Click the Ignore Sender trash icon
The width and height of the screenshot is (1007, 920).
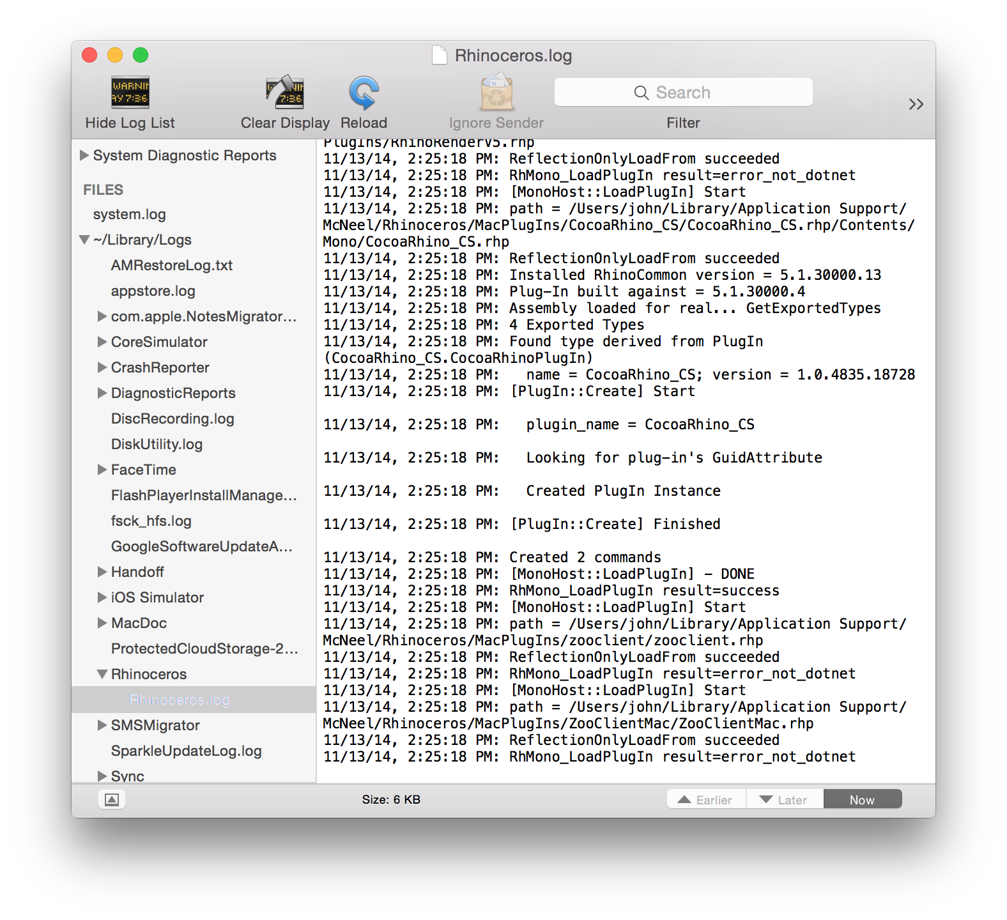click(496, 92)
